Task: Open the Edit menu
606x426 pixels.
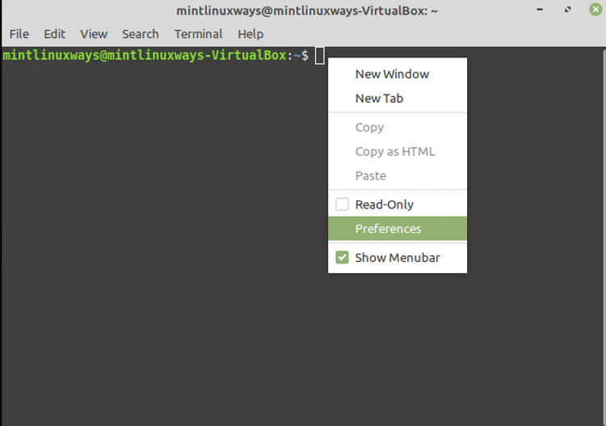Action: click(54, 34)
